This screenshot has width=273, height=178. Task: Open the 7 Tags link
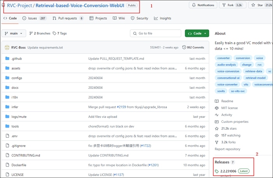pyautogui.click(x=60, y=34)
